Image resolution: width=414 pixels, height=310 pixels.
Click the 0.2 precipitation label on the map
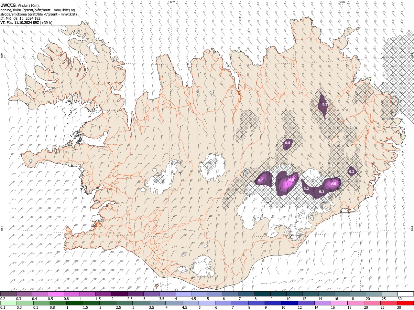pos(306,189)
